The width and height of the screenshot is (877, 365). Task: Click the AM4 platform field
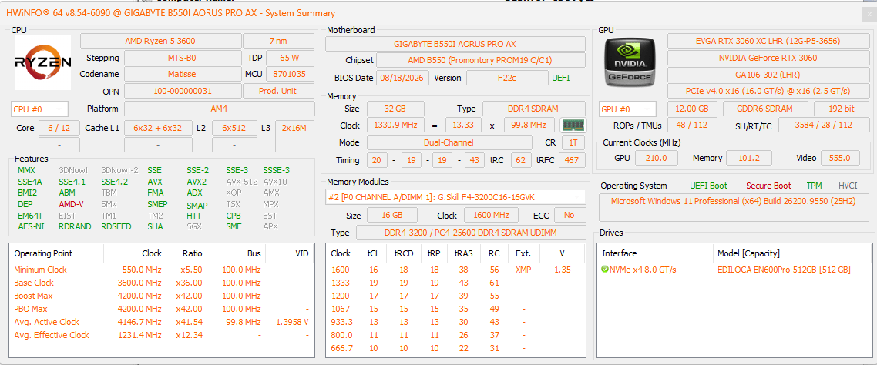tap(219, 109)
